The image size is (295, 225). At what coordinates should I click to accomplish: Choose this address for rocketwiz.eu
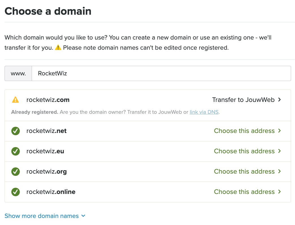click(244, 151)
